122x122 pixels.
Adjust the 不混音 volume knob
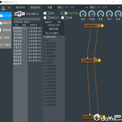[92, 14]
